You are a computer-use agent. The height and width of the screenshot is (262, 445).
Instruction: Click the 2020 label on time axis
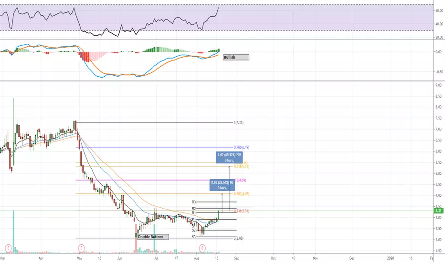tap(391, 258)
